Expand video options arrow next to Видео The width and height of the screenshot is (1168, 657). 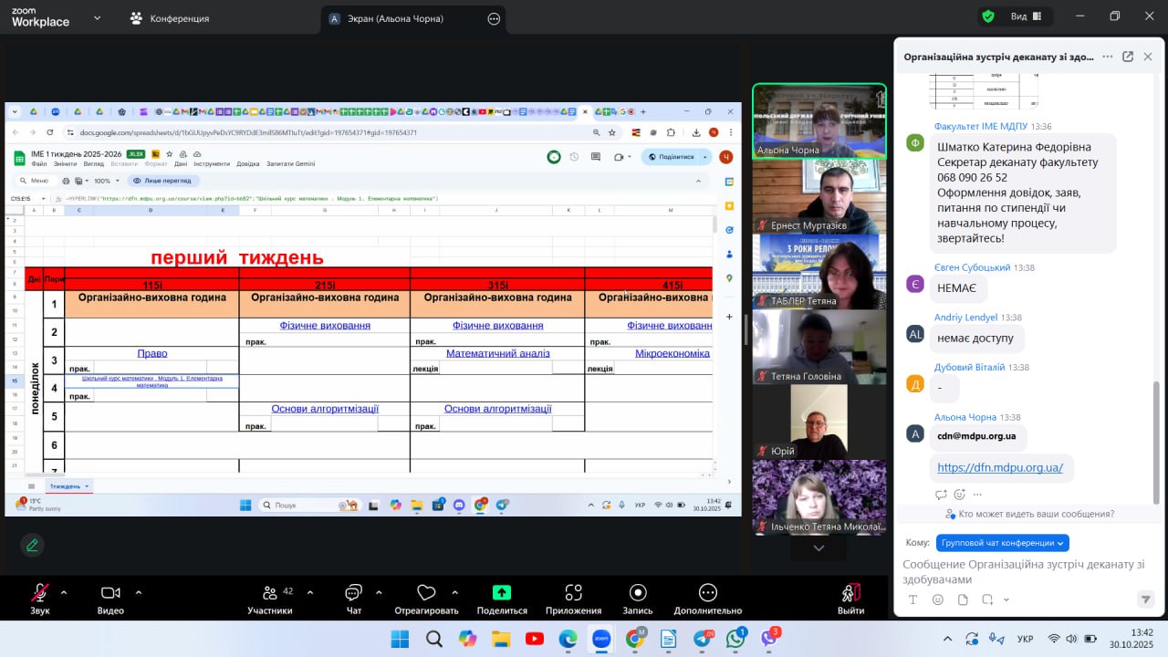click(139, 591)
